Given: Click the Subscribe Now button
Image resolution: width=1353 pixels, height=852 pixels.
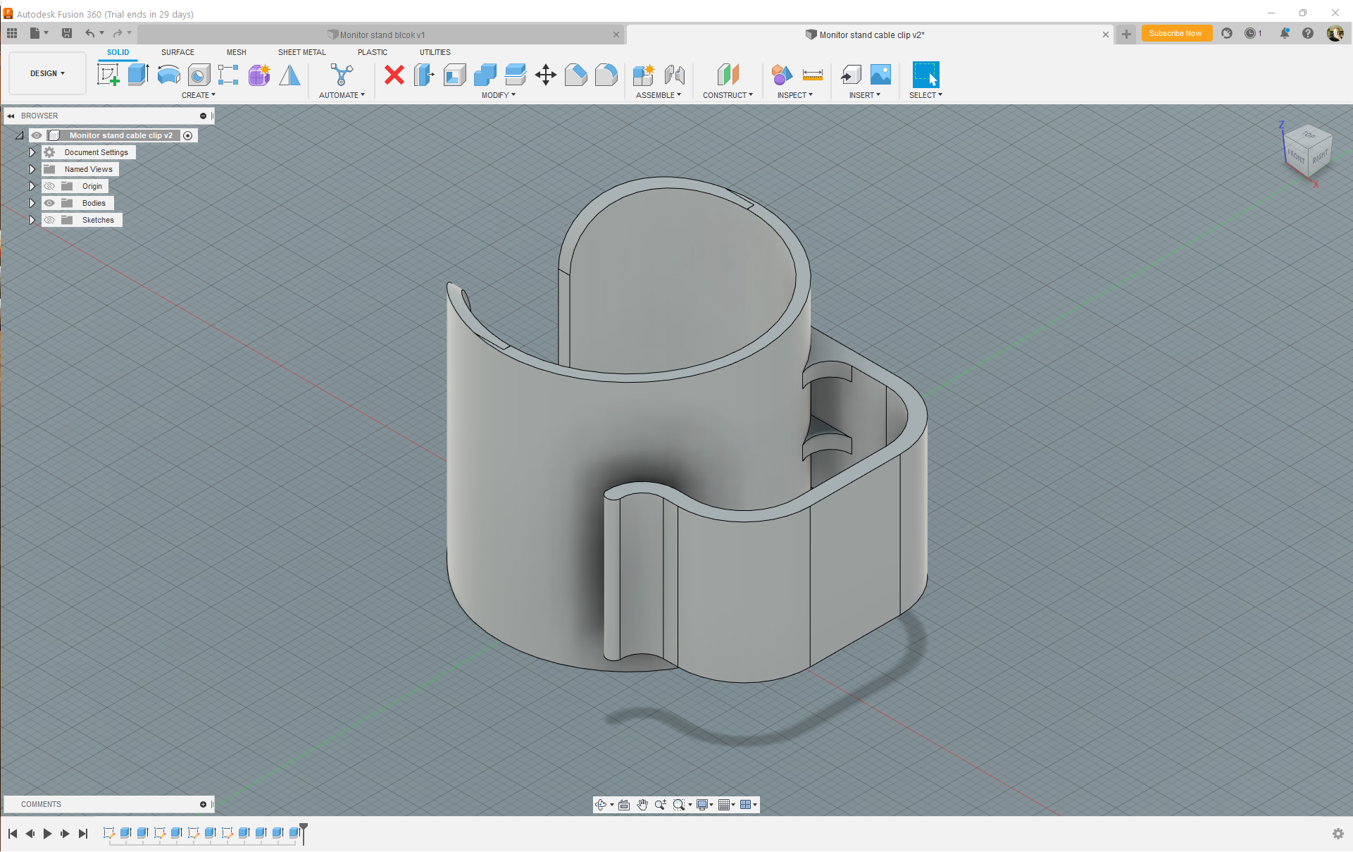Looking at the screenshot, I should (1174, 35).
